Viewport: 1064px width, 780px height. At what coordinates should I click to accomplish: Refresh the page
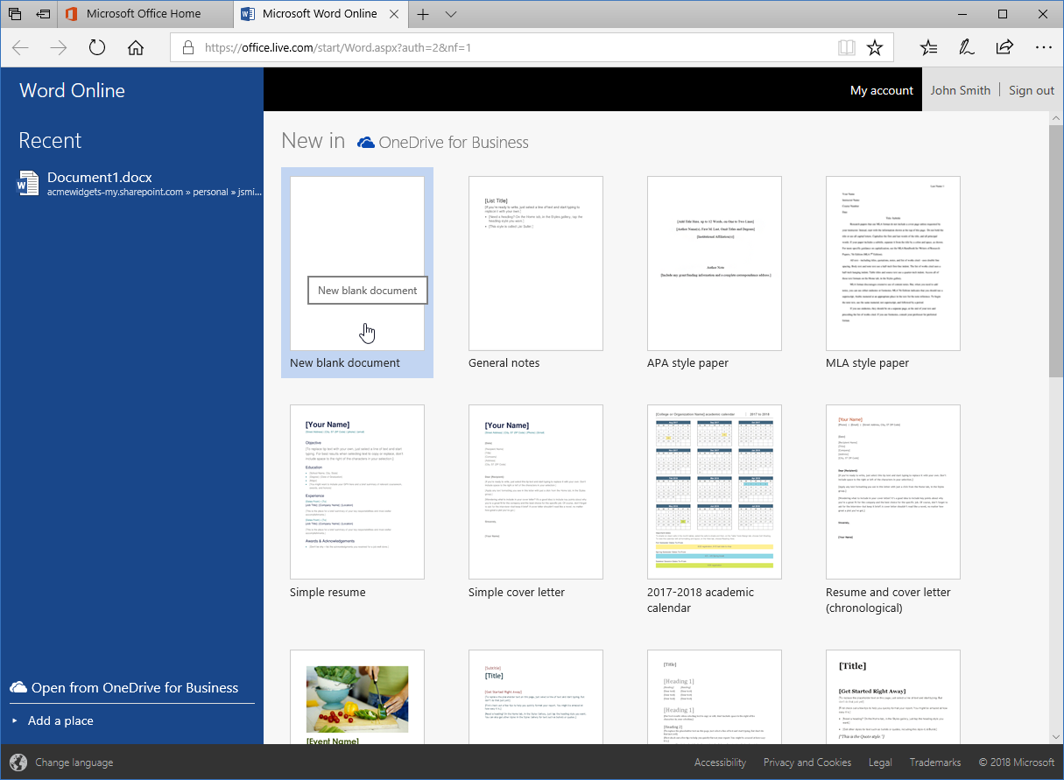96,47
